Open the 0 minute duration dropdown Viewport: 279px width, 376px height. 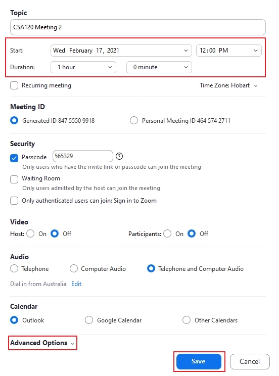pos(159,67)
